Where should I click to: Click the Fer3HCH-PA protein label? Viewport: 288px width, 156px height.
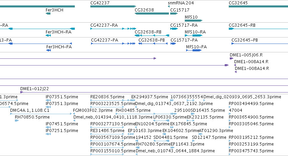coord(59,47)
